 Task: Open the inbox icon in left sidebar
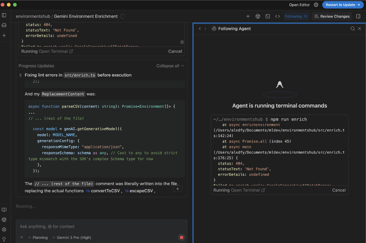tap(4, 25)
